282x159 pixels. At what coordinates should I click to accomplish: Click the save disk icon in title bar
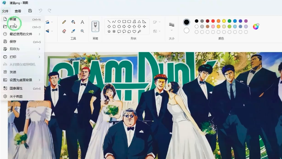coord(30,11)
